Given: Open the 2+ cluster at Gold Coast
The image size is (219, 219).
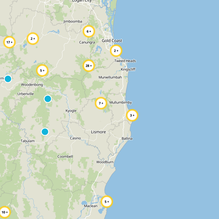Looking at the screenshot, I should (116, 51).
